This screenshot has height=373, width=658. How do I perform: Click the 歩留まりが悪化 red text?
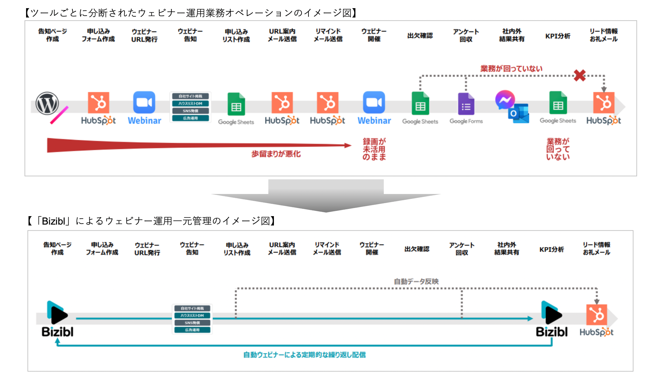point(276,154)
